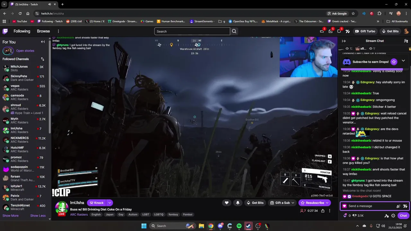This screenshot has height=231, width=411.
Task: Open the YouTube bookmark
Action: [x=20, y=21]
